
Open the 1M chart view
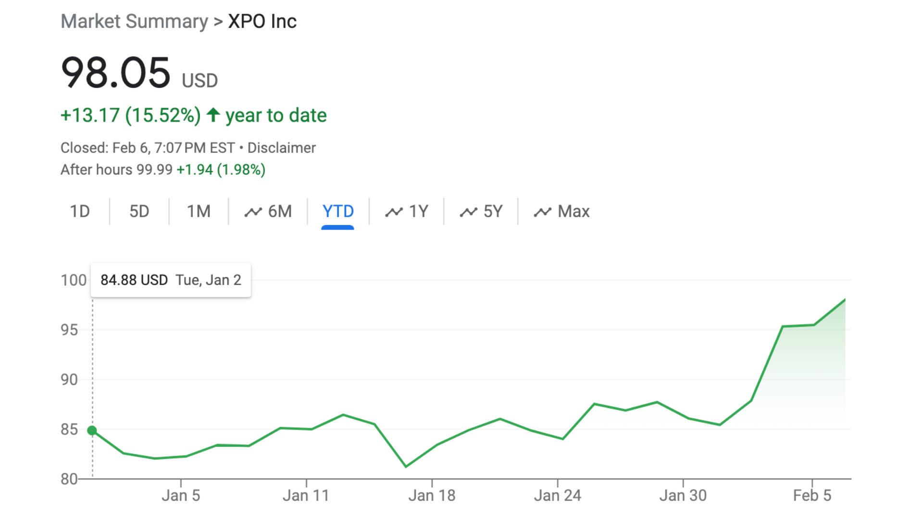[199, 211]
